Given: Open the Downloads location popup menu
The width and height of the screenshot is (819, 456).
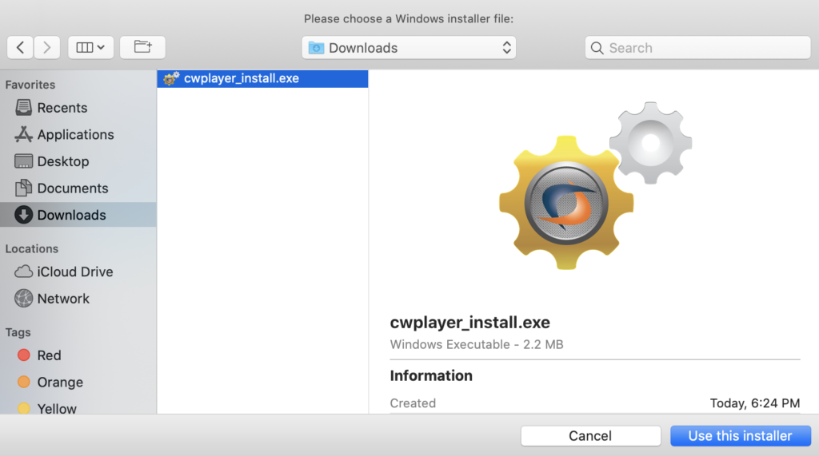Looking at the screenshot, I should click(x=409, y=48).
